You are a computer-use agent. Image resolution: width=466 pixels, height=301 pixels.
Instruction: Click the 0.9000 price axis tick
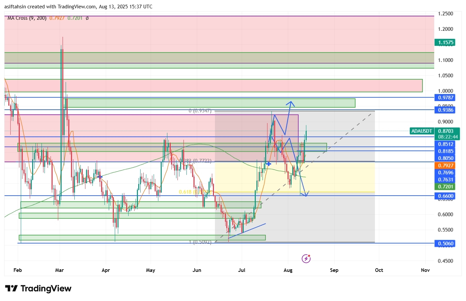pyautogui.click(x=446, y=122)
